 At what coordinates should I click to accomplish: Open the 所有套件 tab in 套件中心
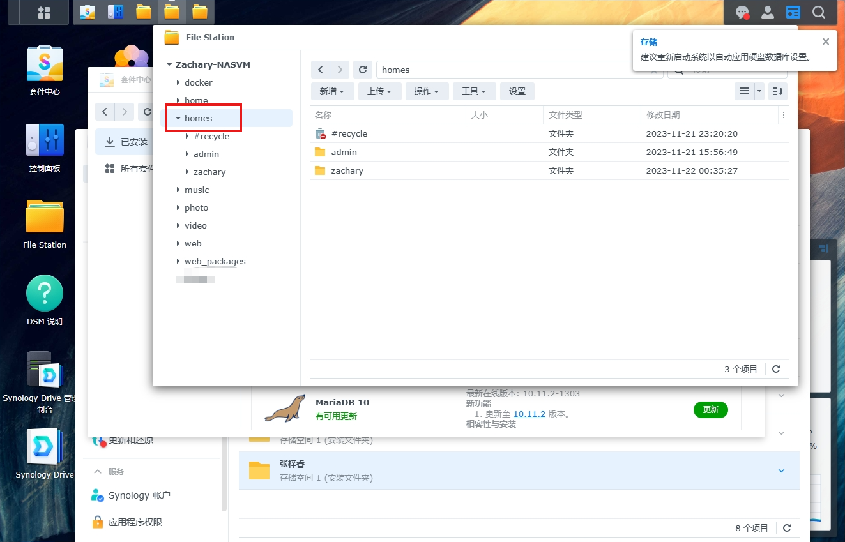(x=129, y=169)
